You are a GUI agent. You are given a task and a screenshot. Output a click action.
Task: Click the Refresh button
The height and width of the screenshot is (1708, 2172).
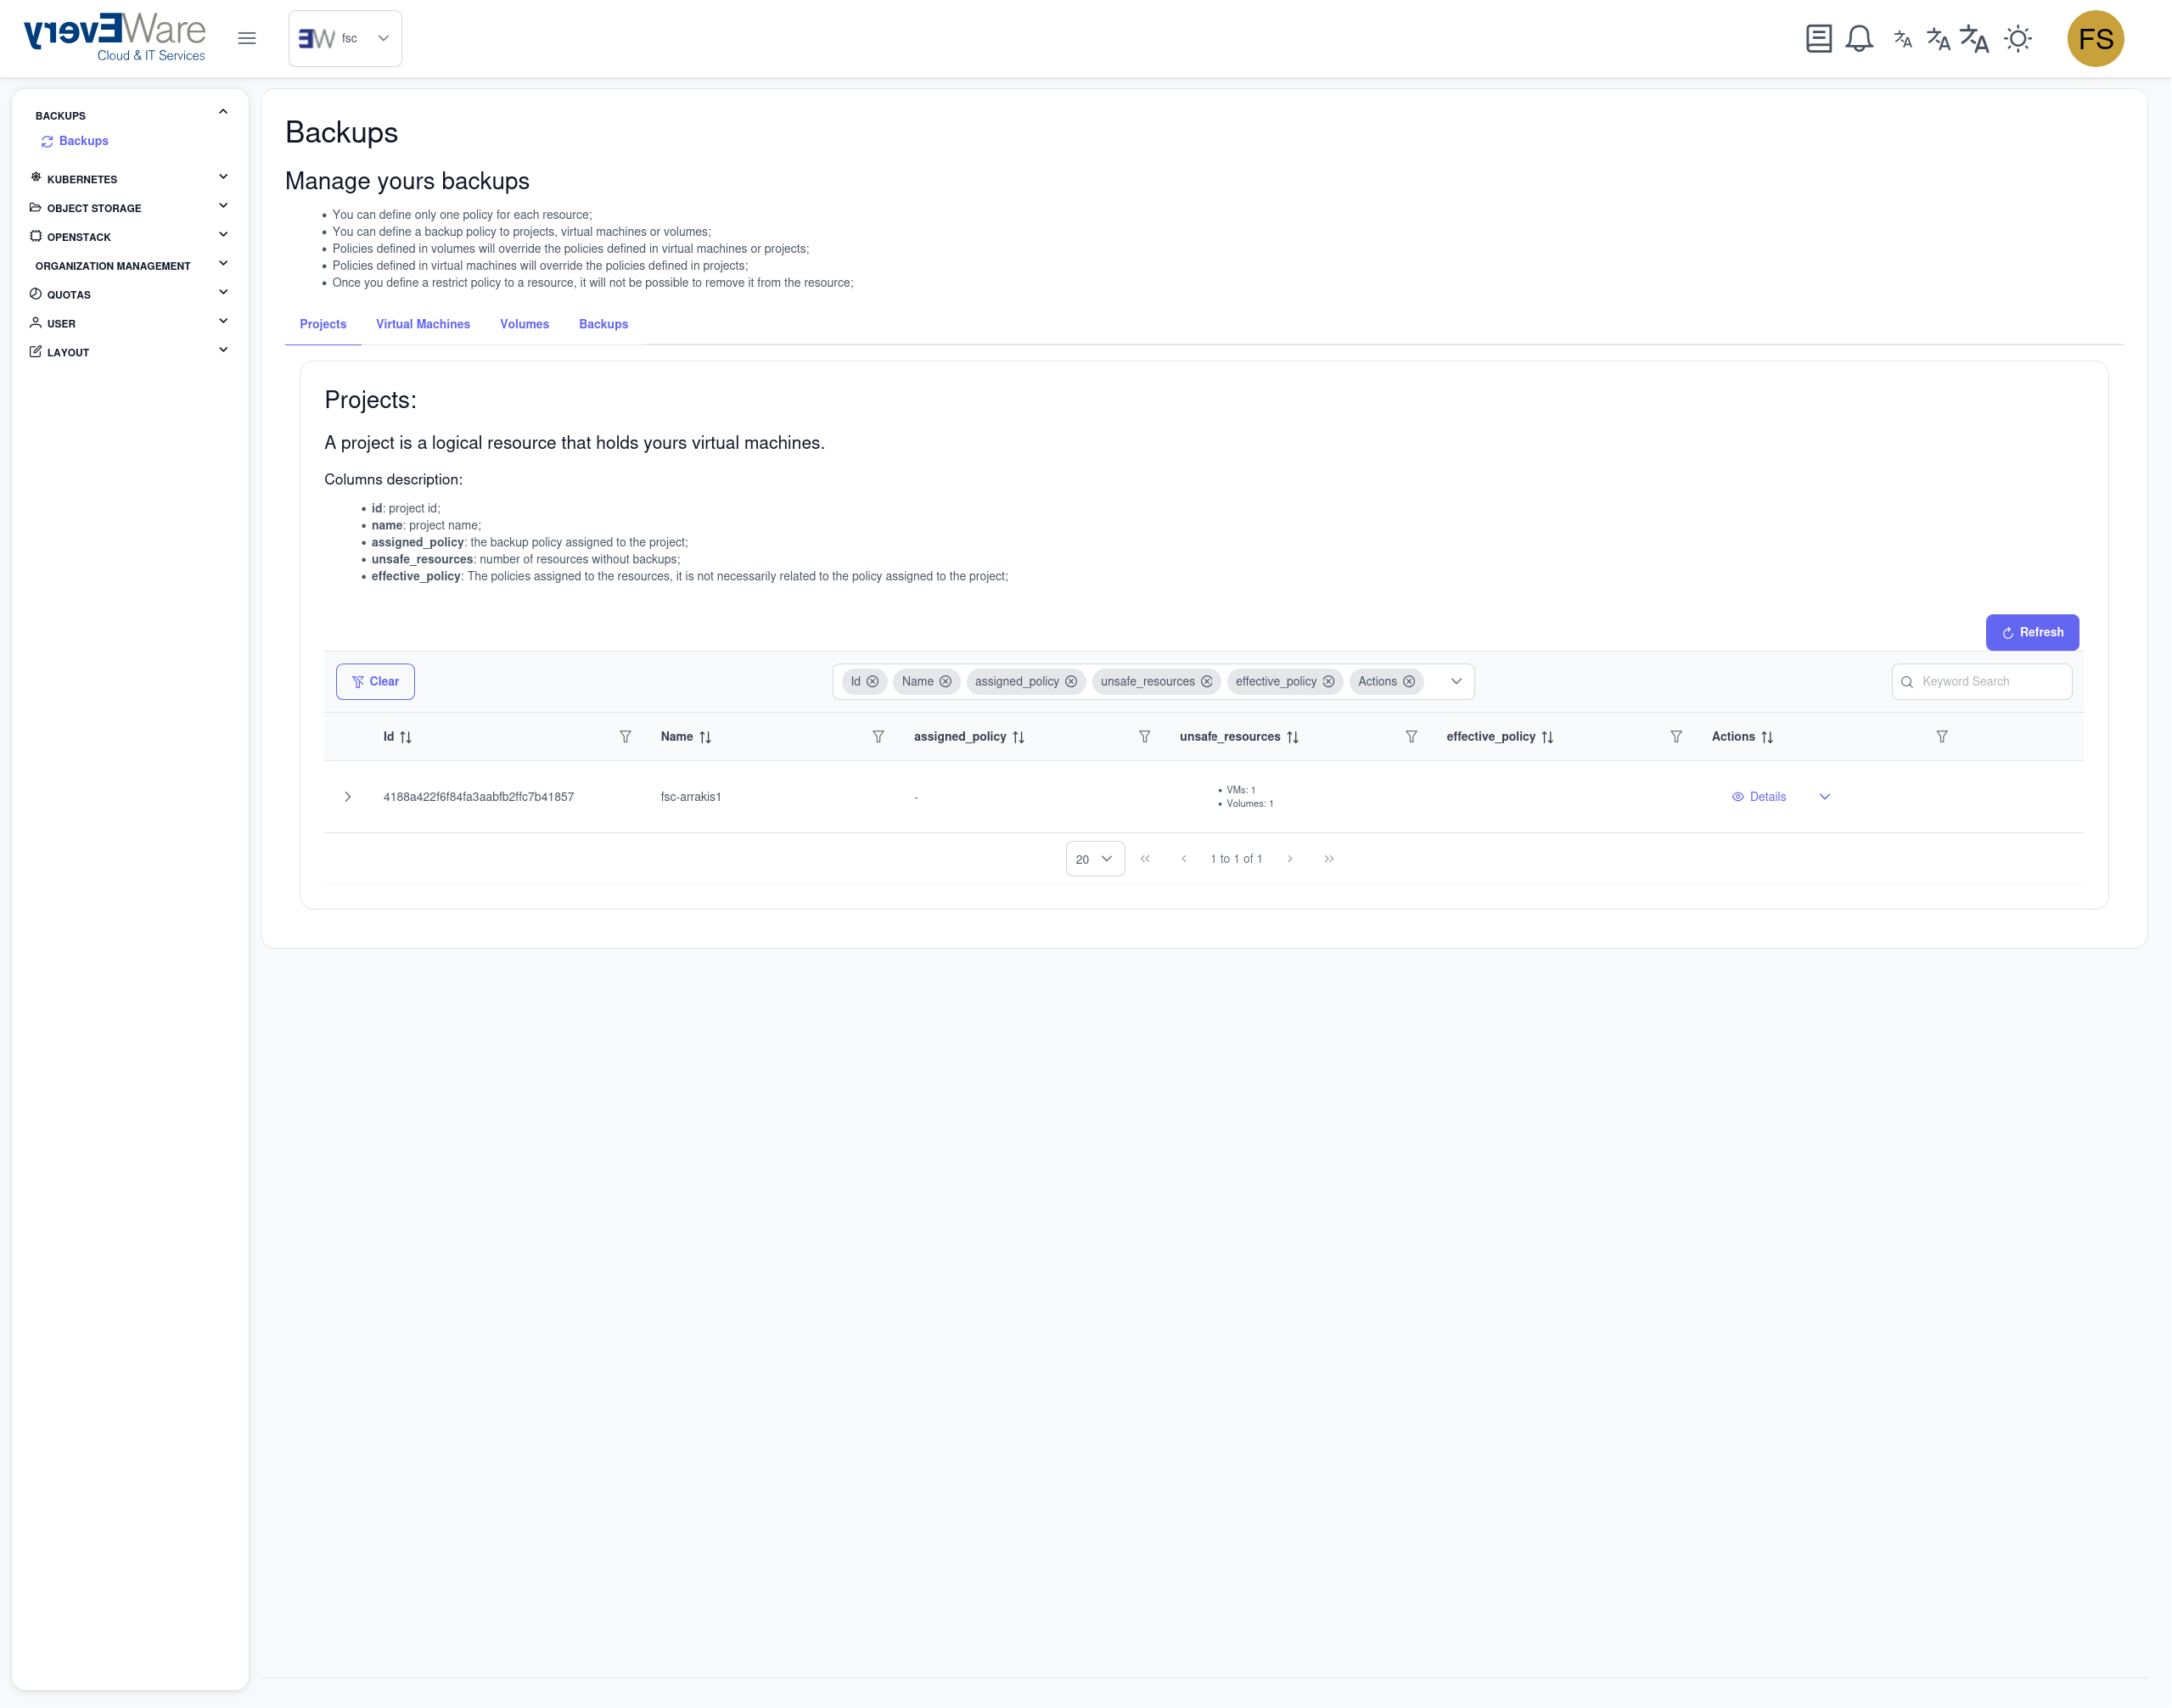2031,632
